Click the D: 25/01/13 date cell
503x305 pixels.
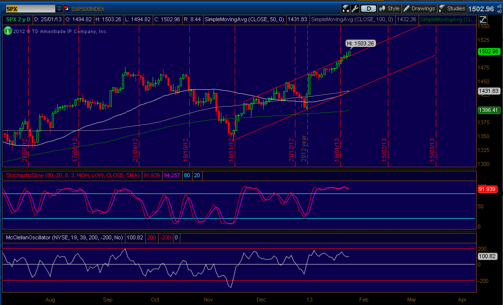(x=48, y=19)
